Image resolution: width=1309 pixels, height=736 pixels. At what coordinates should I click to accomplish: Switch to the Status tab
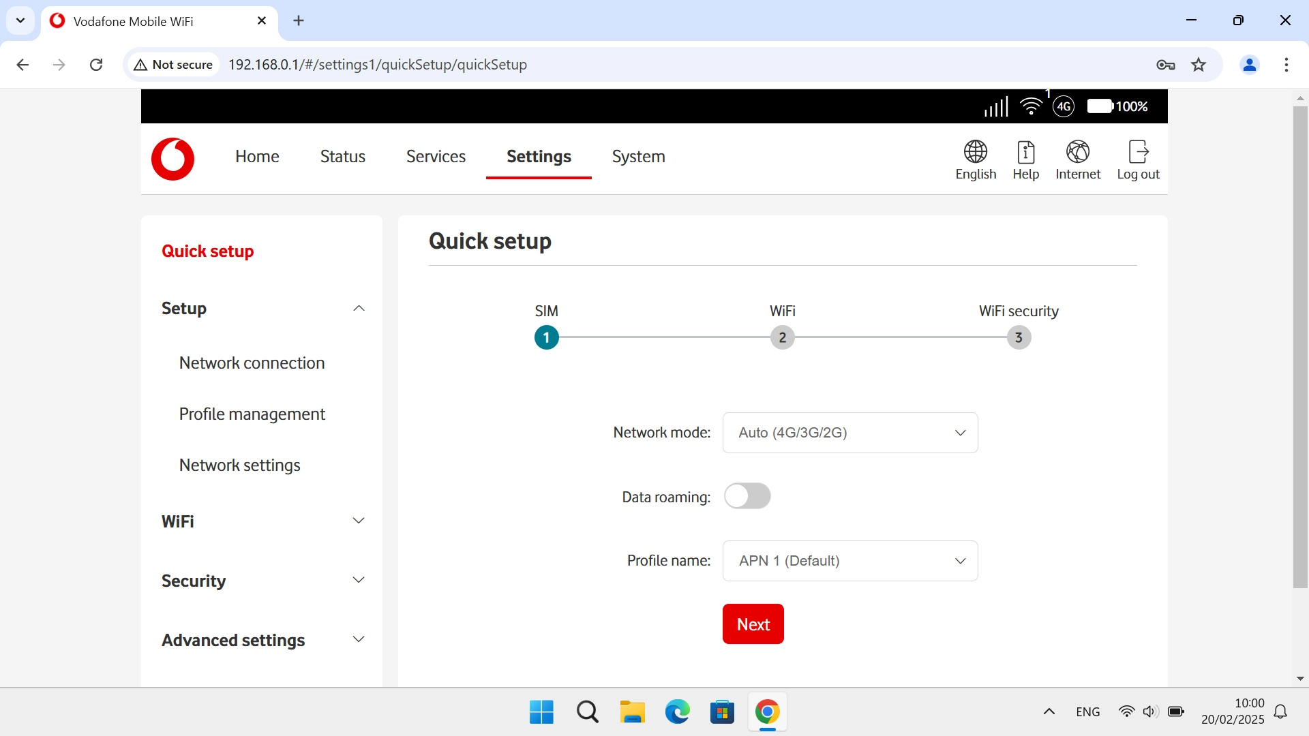[x=342, y=157]
